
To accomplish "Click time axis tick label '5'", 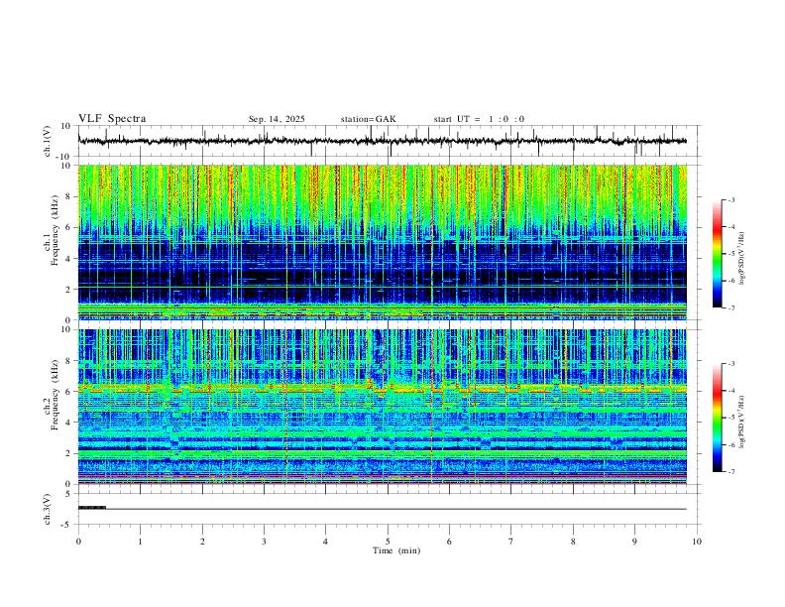I will (x=388, y=542).
